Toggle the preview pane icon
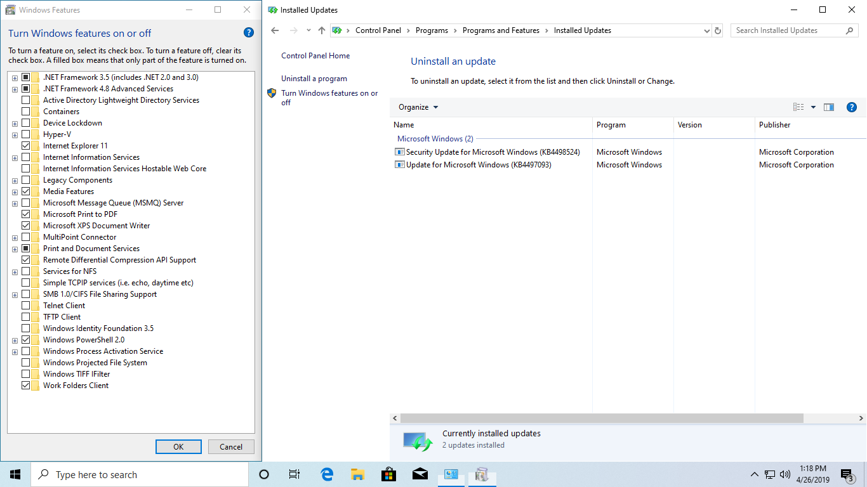The width and height of the screenshot is (867, 487). pos(829,107)
